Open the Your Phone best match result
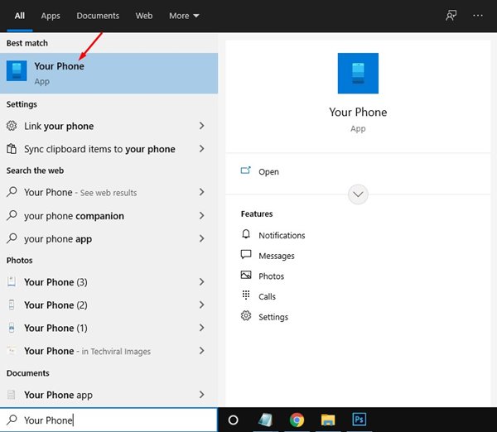This screenshot has height=432, width=497. [x=109, y=73]
